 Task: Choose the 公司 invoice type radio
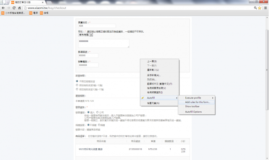pyautogui.click(x=98, y=112)
